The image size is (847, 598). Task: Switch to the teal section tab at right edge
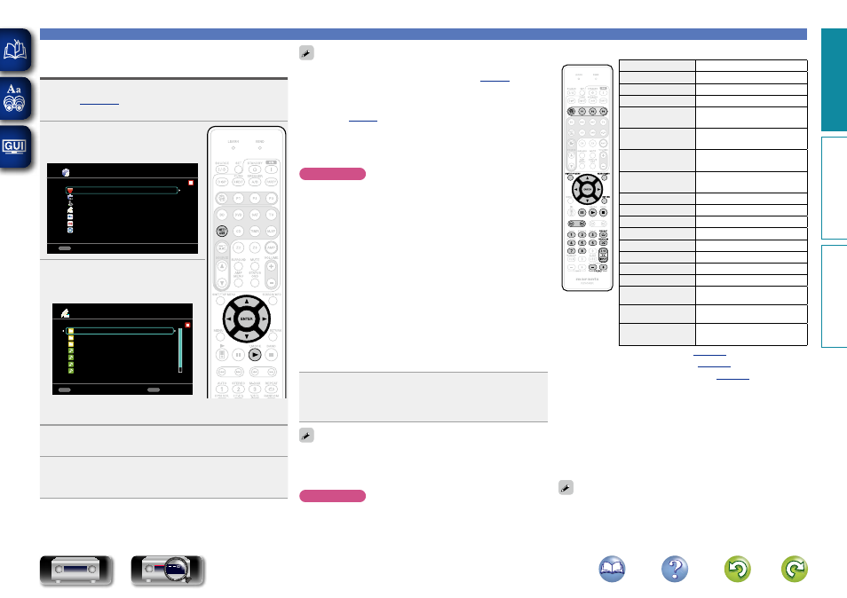(x=834, y=80)
